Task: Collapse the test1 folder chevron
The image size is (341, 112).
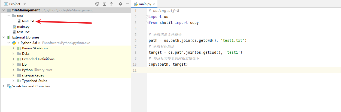Action: click(x=8, y=15)
